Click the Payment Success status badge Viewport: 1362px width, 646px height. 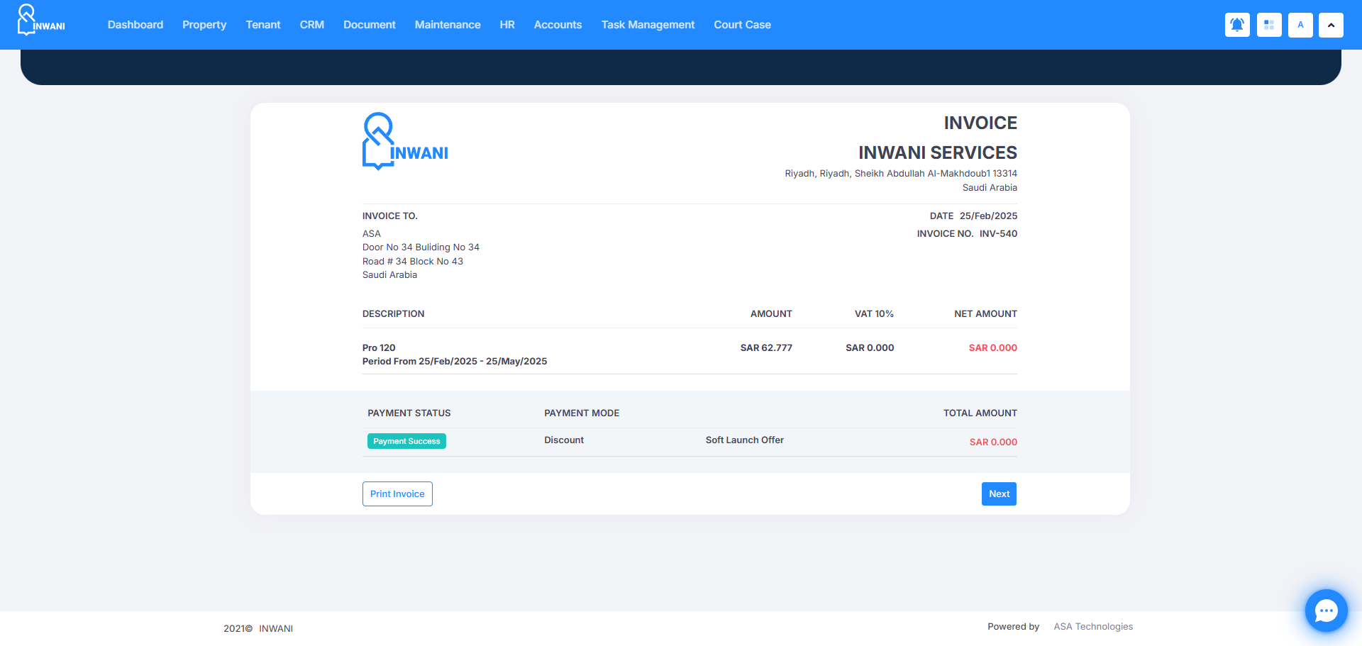point(406,441)
